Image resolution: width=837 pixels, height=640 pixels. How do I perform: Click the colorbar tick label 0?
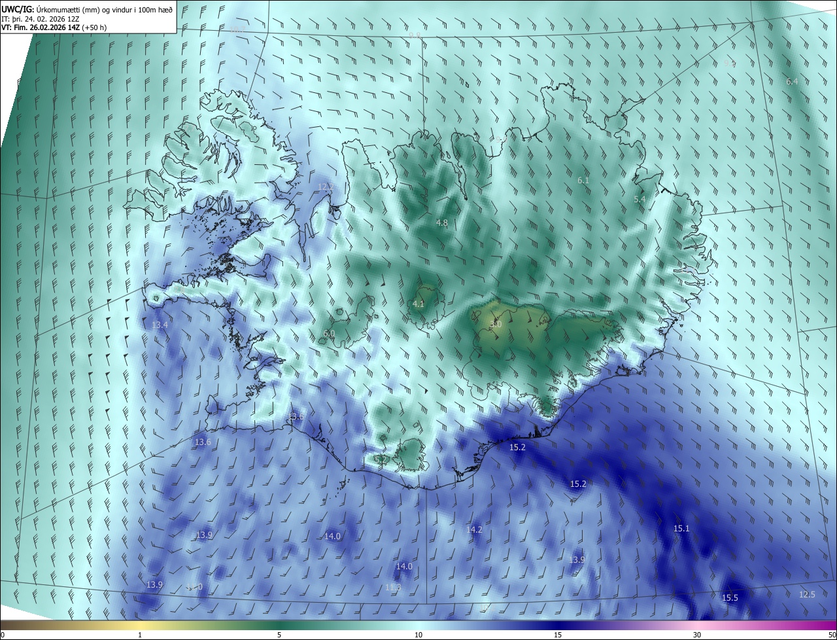[x=3, y=635]
